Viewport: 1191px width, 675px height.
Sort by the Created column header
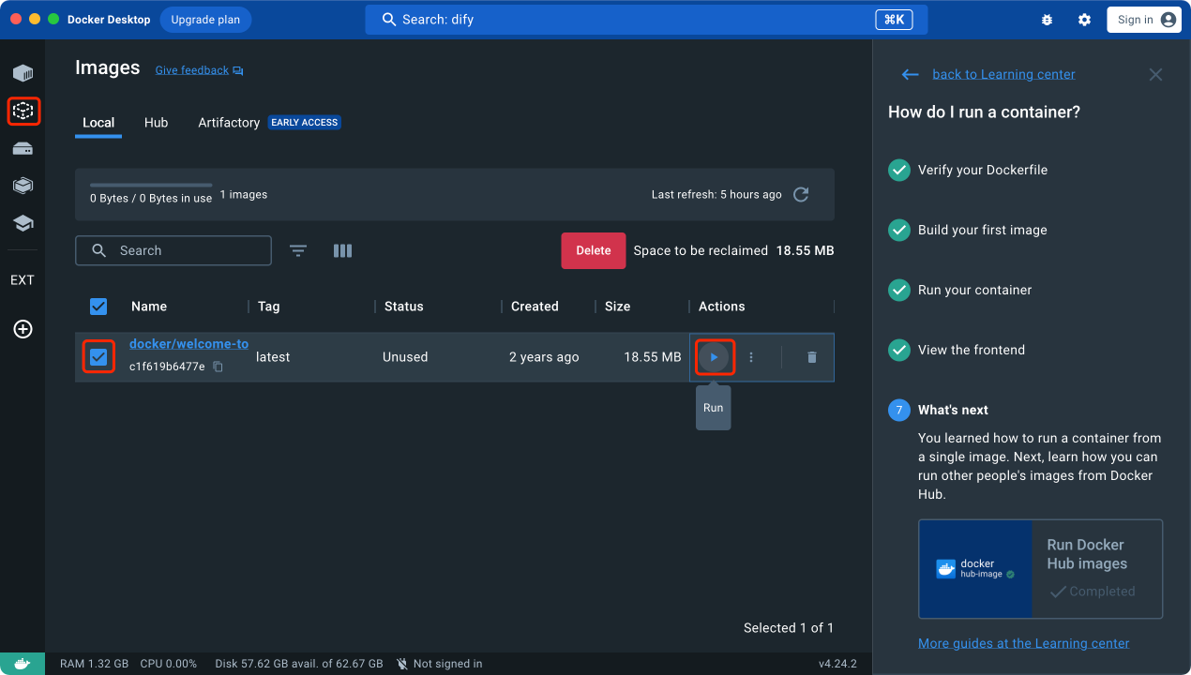(x=535, y=307)
